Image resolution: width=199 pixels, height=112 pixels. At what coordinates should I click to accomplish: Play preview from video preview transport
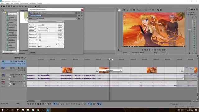150,50
